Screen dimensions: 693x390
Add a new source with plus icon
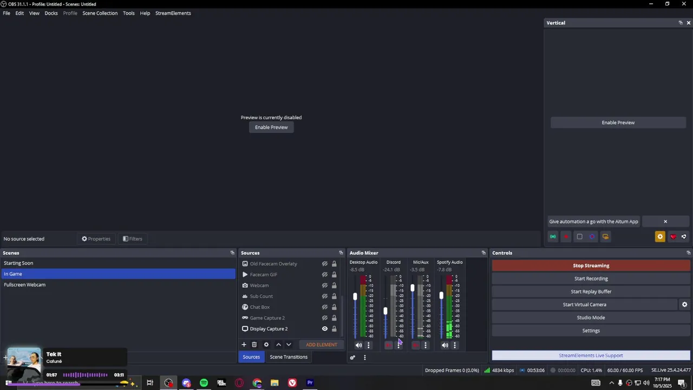pos(244,344)
